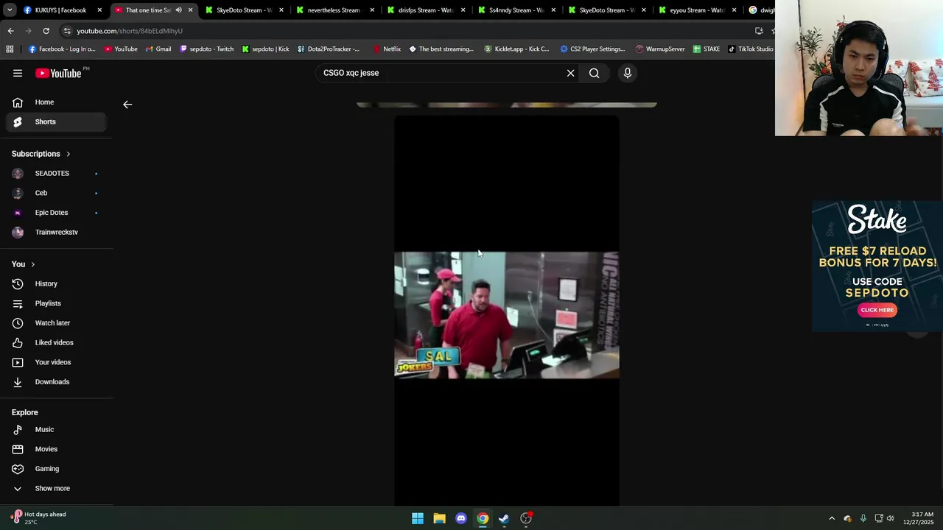Select Shorts in the YouTube sidebar
Screen dimensions: 943x530
[57, 121]
